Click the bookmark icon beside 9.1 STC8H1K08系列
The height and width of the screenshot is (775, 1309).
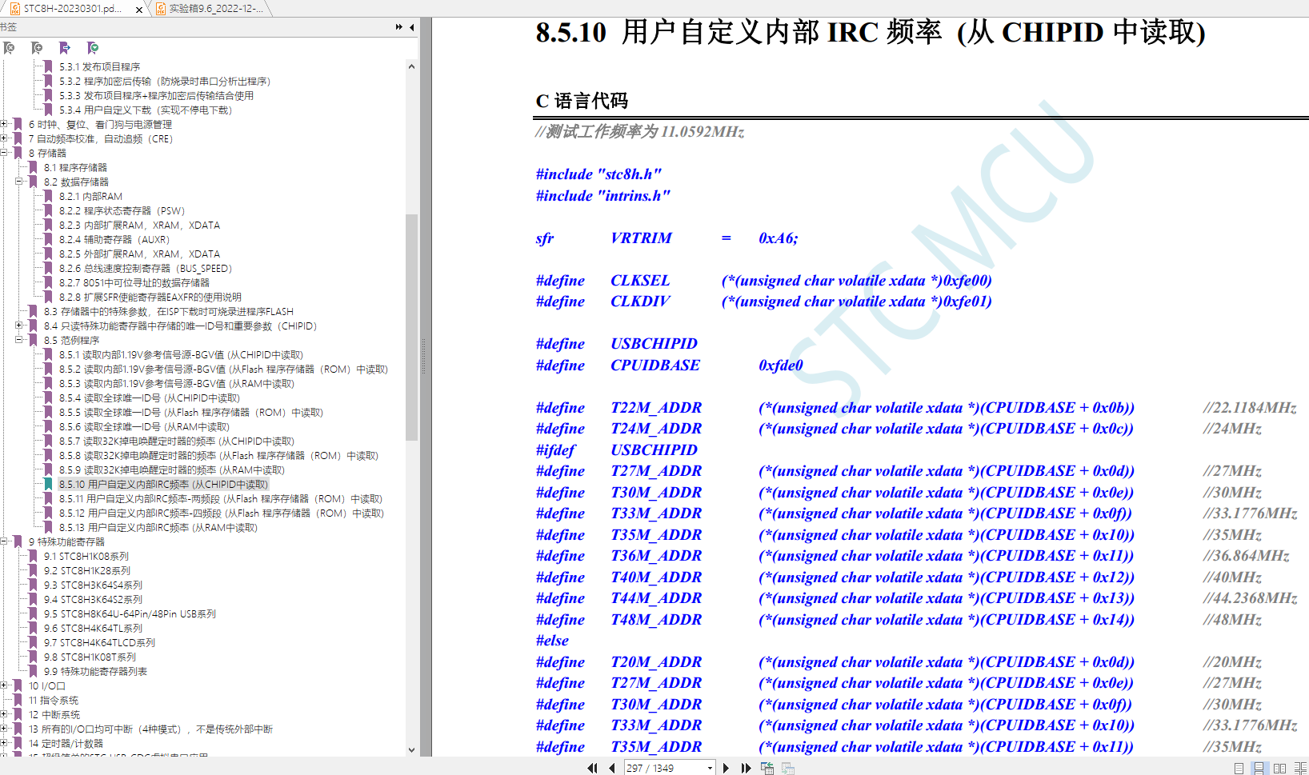click(33, 556)
